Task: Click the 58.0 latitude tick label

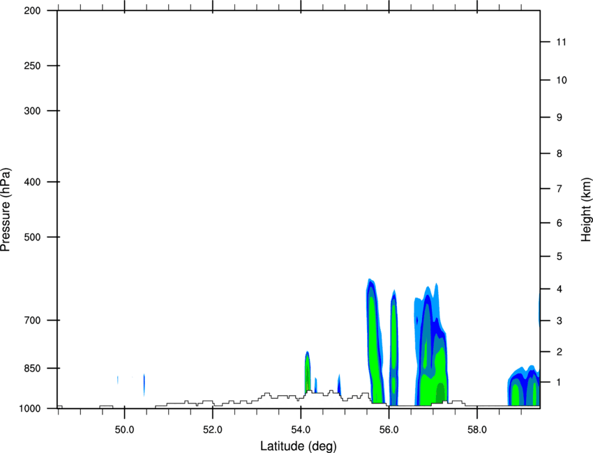Action: (477, 430)
